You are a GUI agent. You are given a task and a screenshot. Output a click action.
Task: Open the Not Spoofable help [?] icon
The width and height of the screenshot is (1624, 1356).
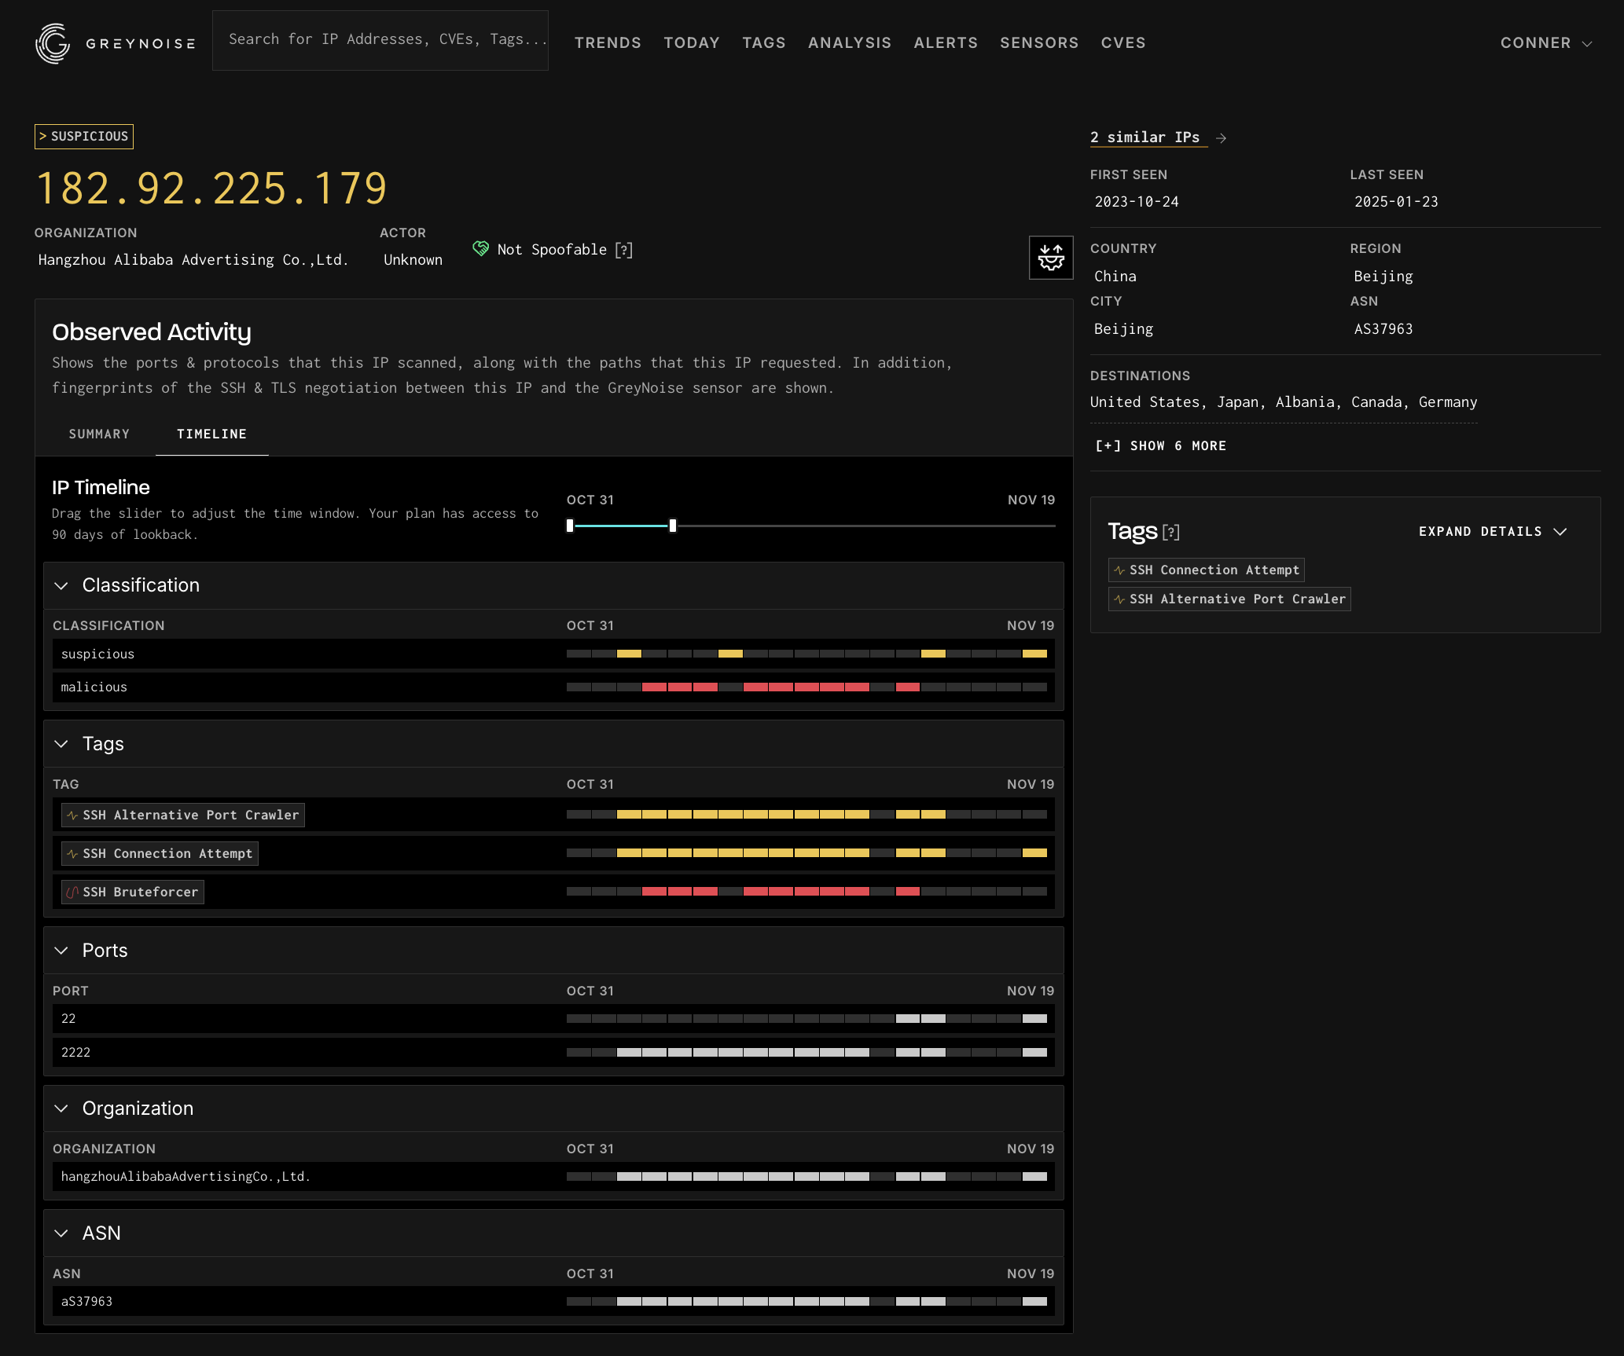tap(624, 250)
